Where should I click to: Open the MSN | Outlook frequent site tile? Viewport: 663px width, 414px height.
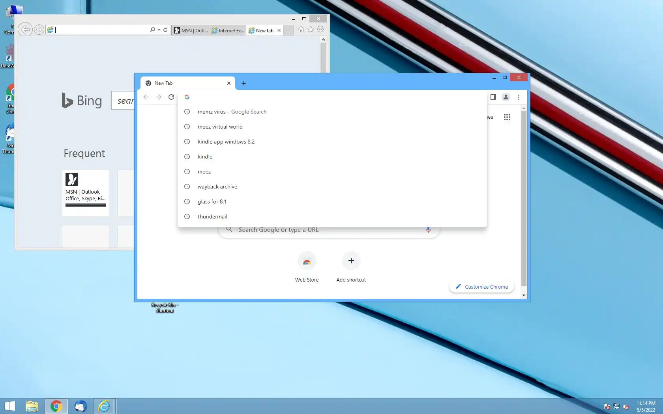[x=86, y=193]
